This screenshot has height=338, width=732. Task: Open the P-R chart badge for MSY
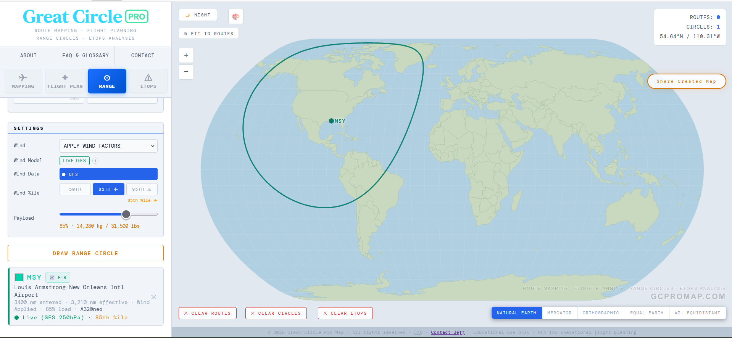(x=58, y=277)
